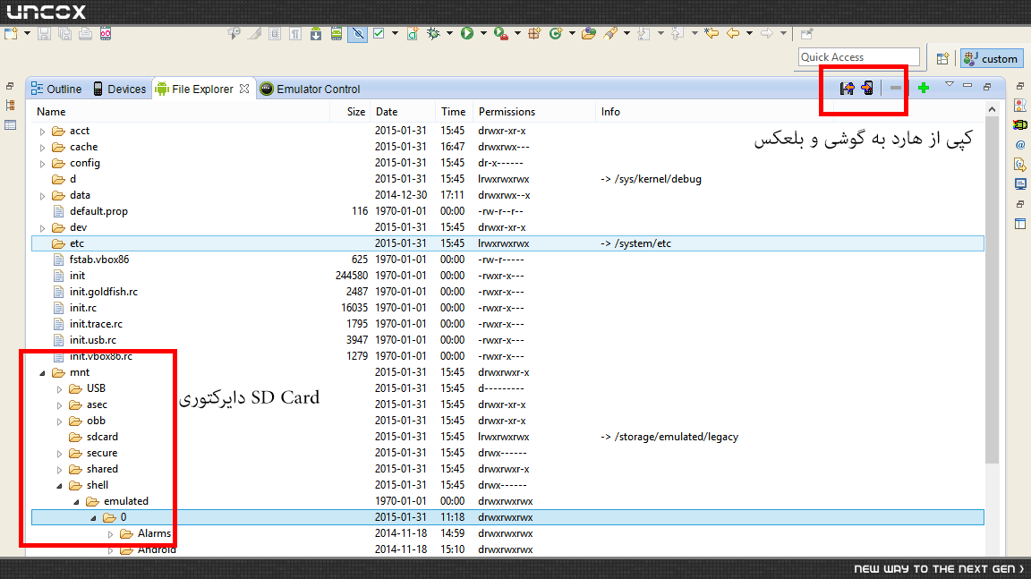The image size is (1031, 579).
Task: Click the Save icon in the main toolbar
Action: [x=44, y=33]
